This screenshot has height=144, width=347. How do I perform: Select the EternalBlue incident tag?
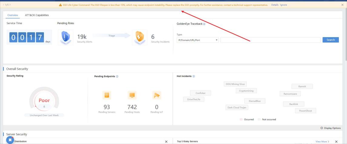coord(255,101)
